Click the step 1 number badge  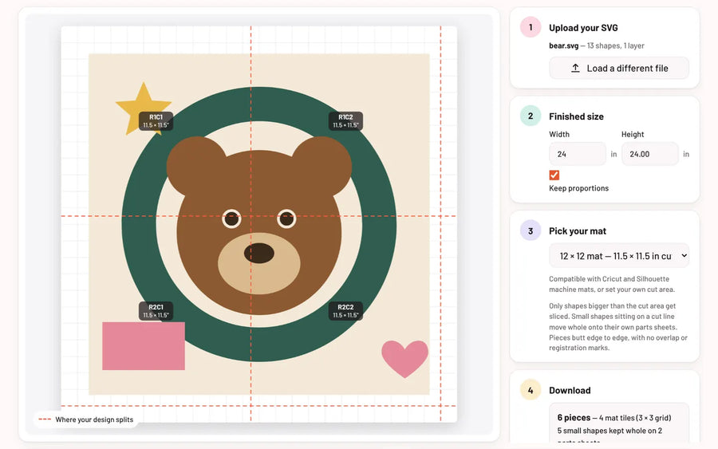531,27
